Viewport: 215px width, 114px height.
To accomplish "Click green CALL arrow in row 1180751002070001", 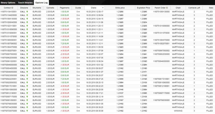I will pyautogui.click(x=27, y=51).
